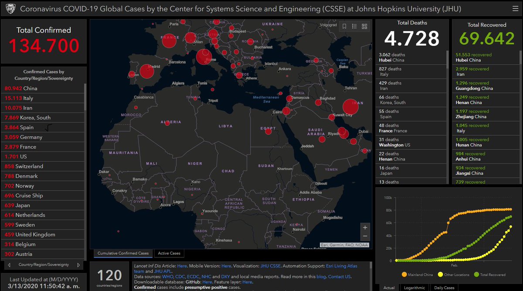Viewport: 523px width, 291px height.
Task: Select '3.864 Spain' row
Action: coord(43,127)
